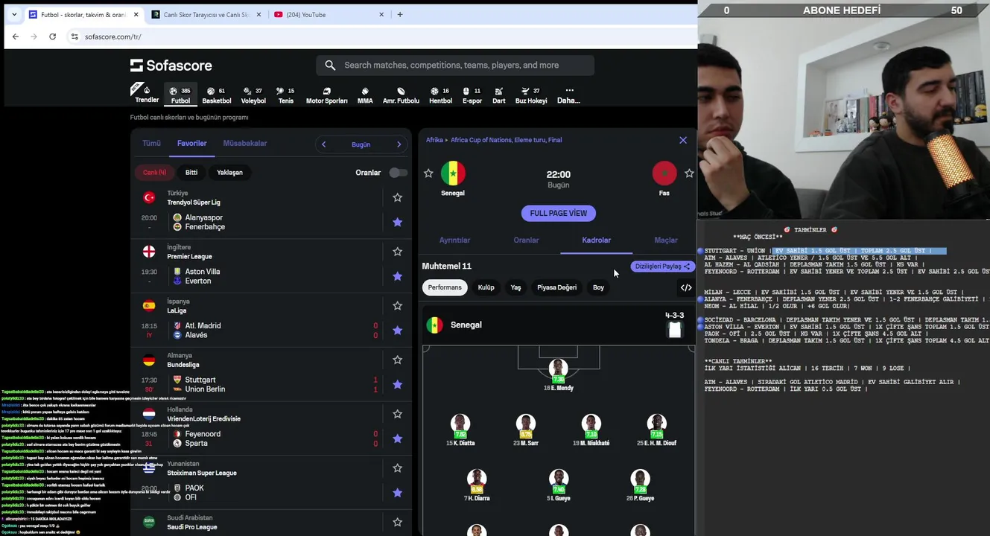990x536 pixels.
Task: Open the Maçlar match tab
Action: click(x=666, y=240)
